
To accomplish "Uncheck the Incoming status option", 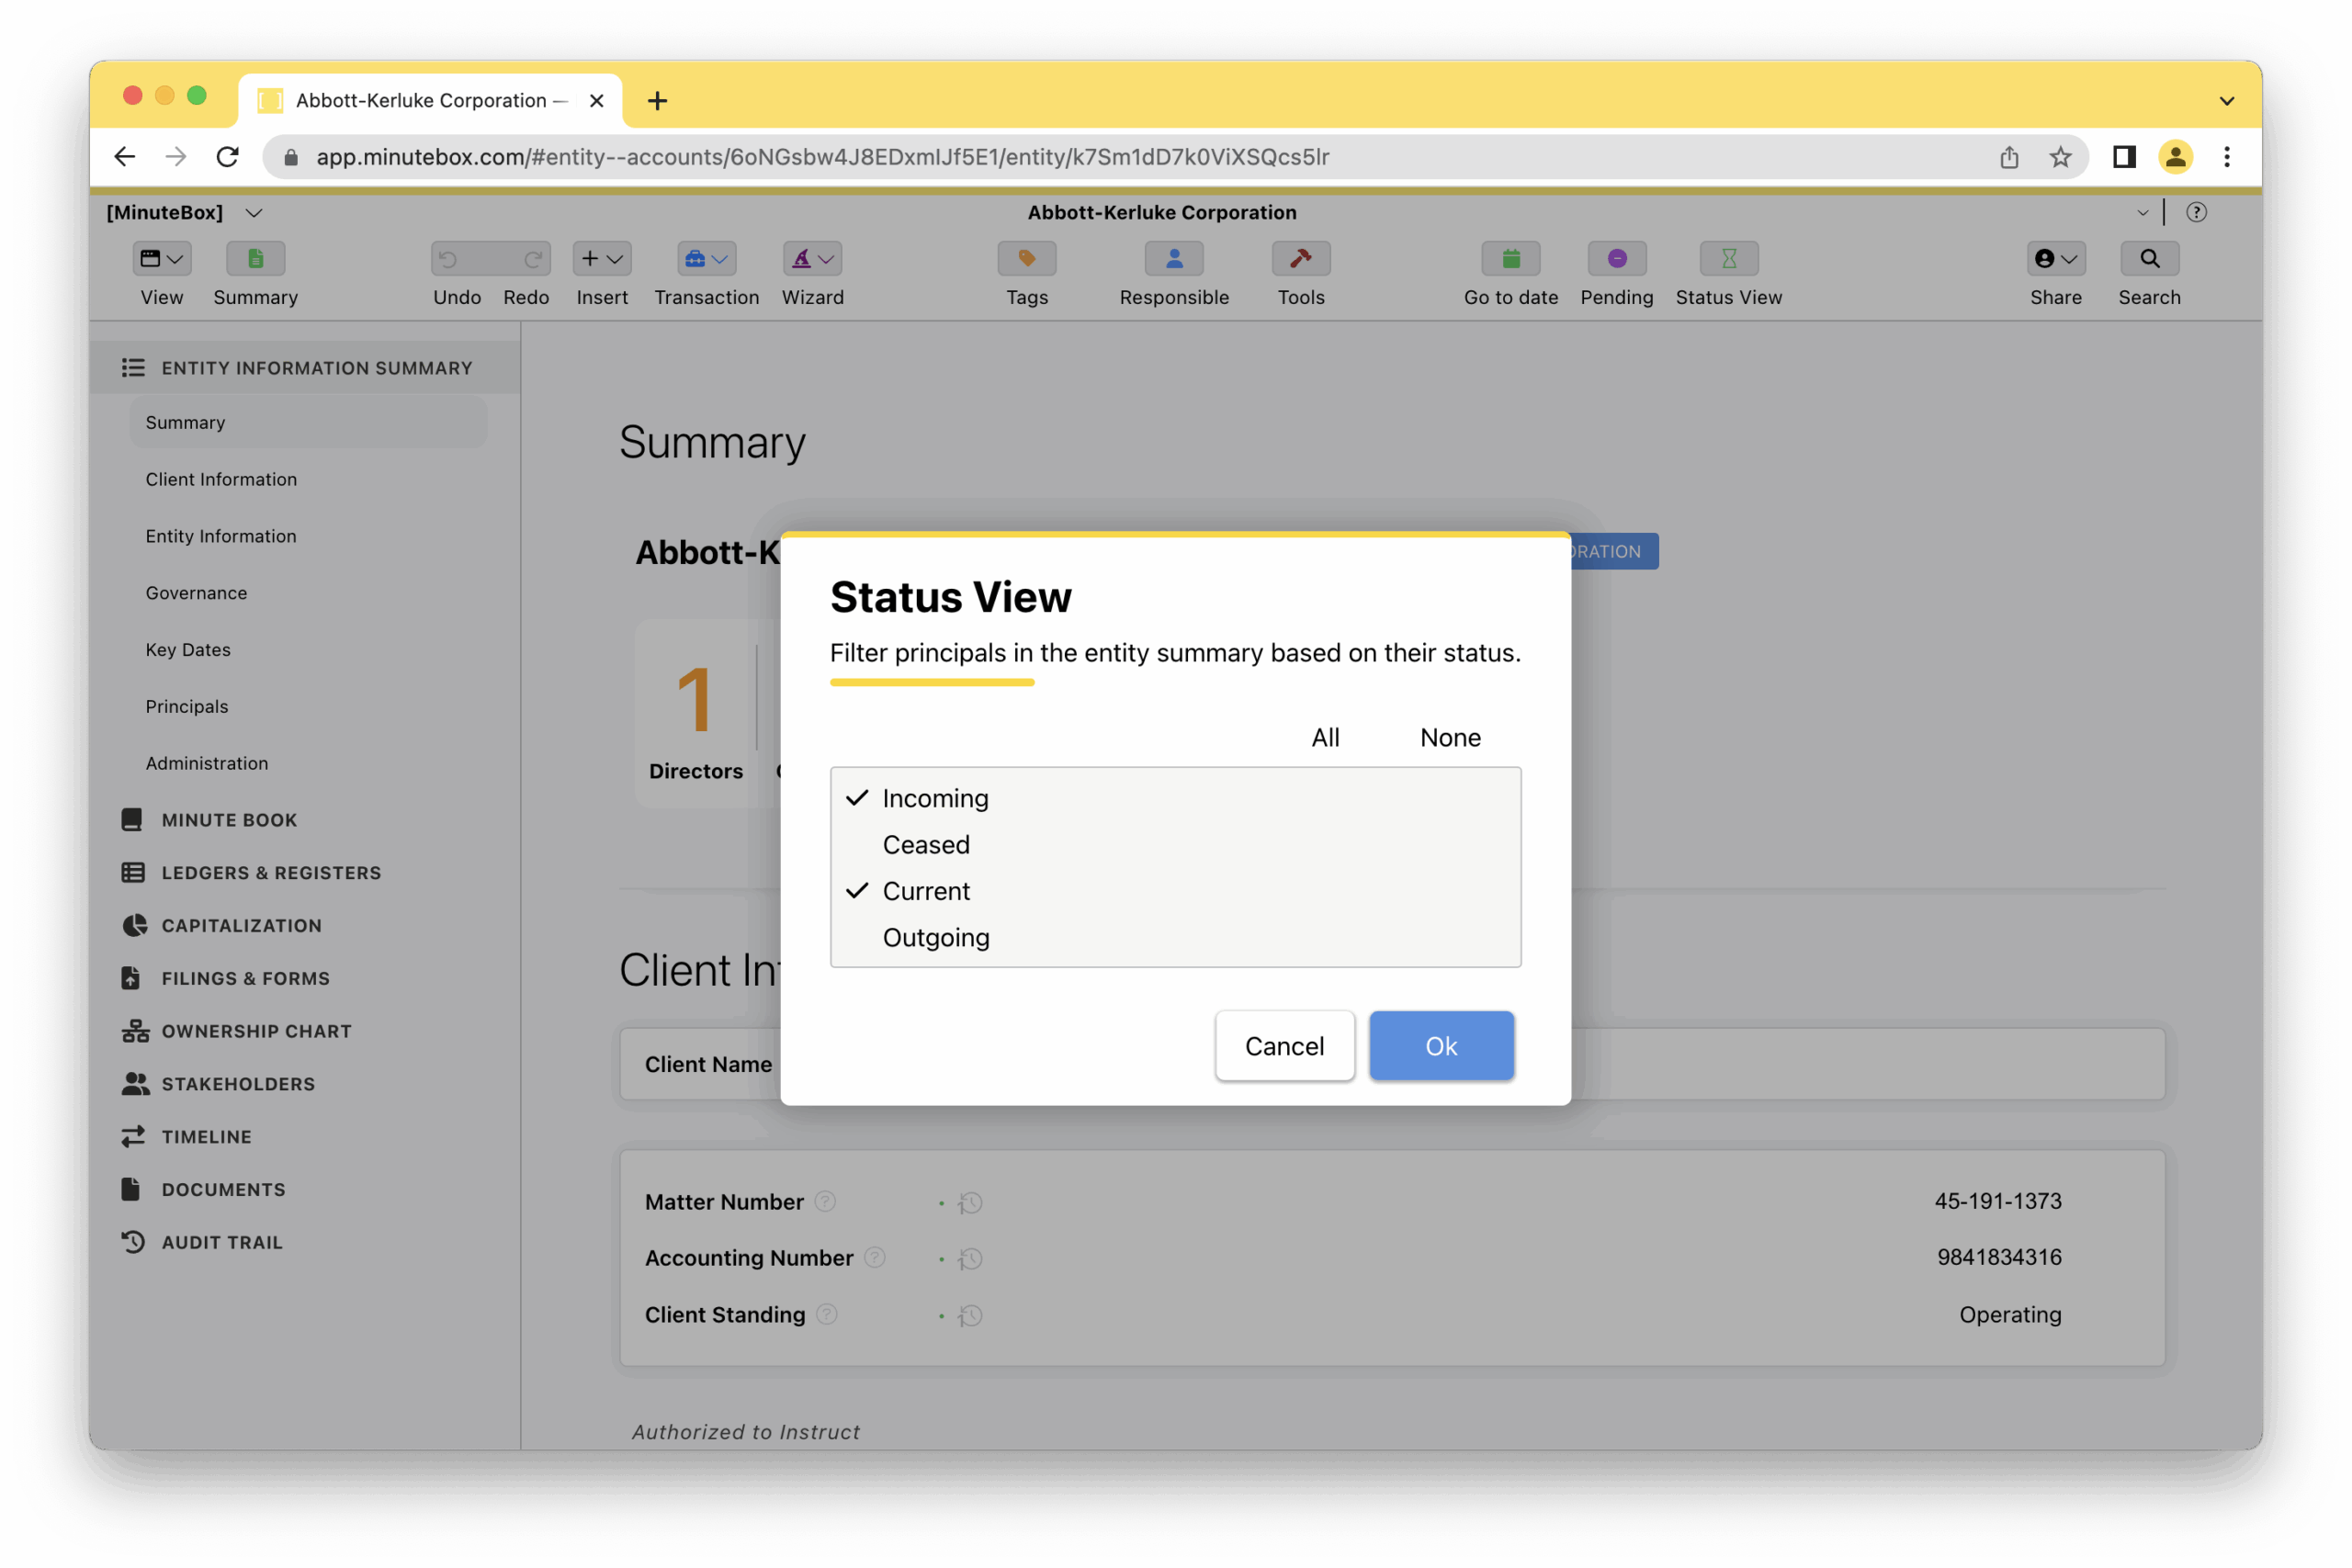I will (934, 798).
